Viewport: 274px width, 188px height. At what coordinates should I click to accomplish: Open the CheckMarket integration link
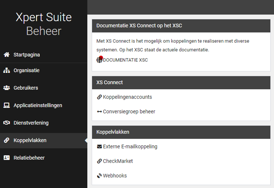point(118,161)
